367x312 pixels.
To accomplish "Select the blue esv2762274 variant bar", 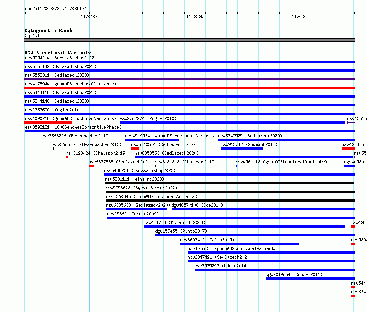I will [x=233, y=123].
